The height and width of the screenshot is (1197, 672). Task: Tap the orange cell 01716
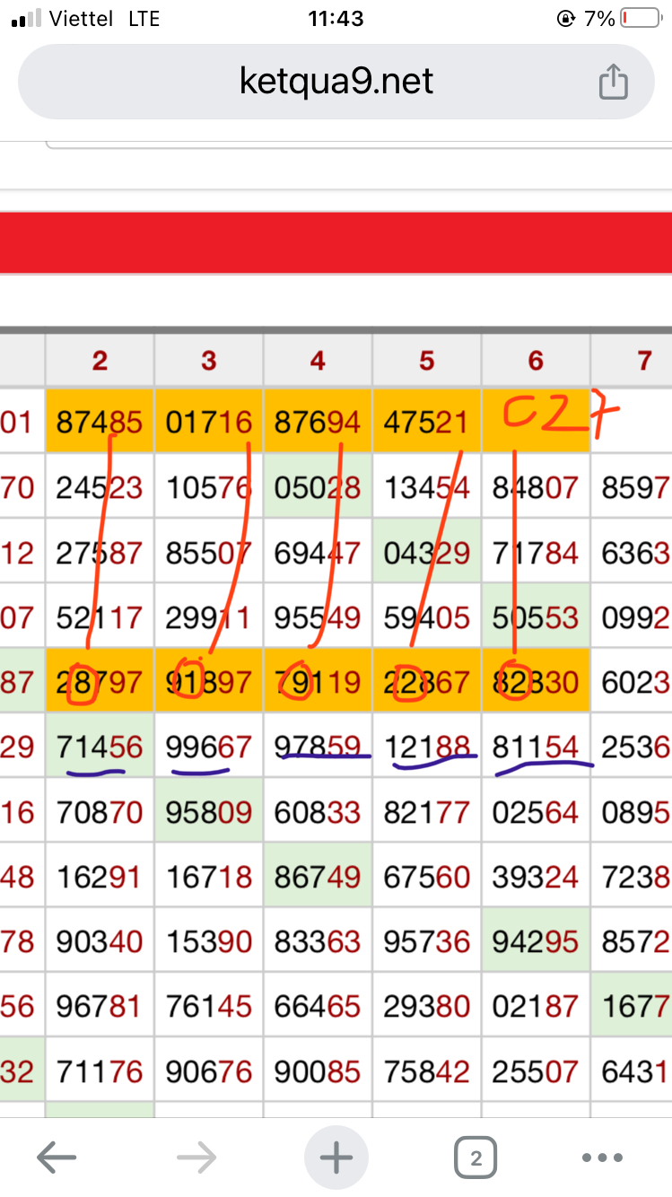[209, 422]
